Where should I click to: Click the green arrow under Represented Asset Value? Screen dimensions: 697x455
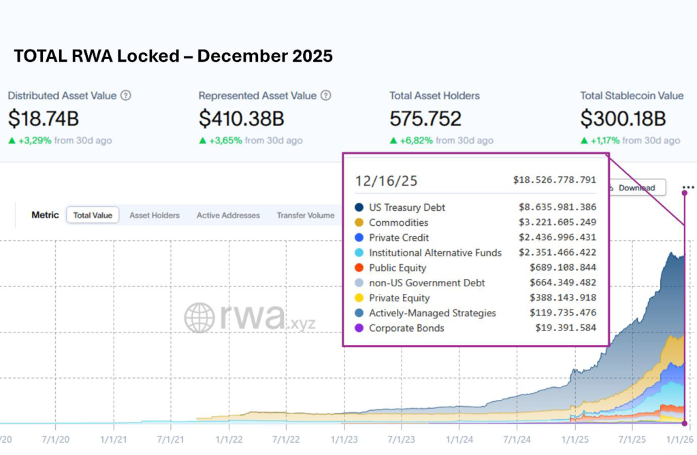(x=203, y=141)
